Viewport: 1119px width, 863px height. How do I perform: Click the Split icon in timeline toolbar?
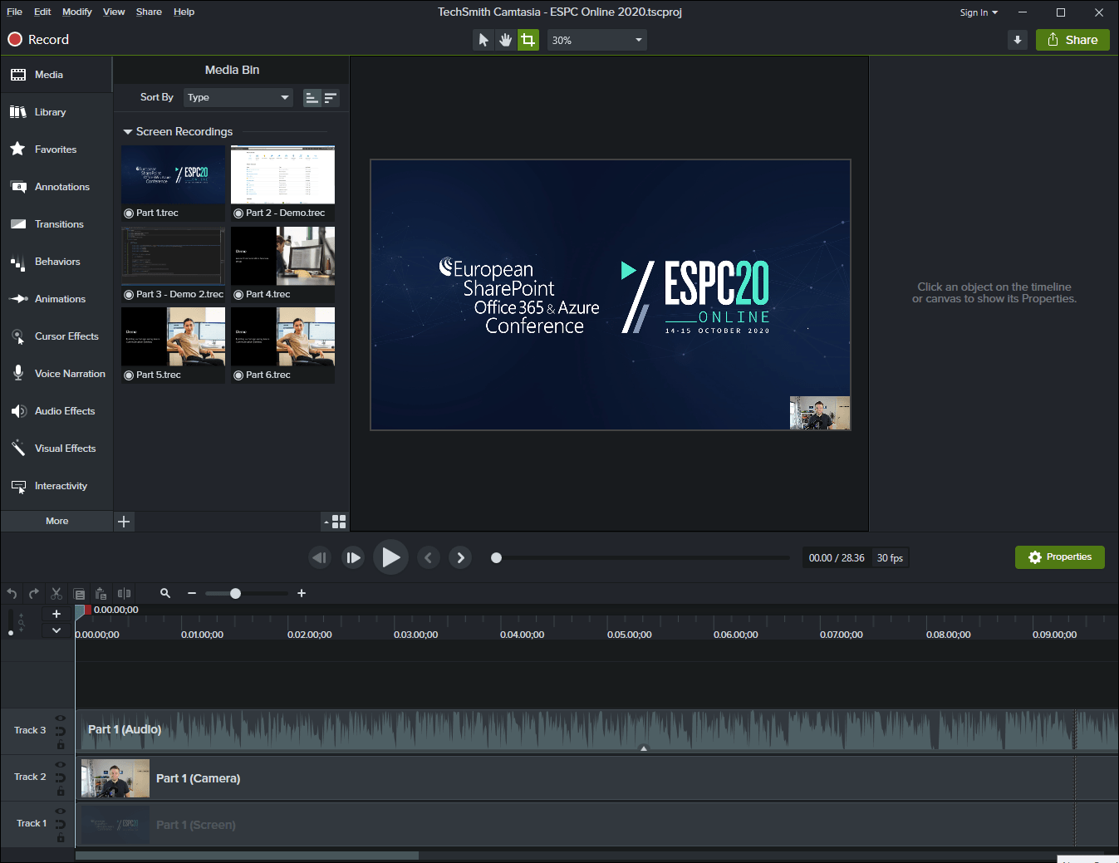[125, 594]
